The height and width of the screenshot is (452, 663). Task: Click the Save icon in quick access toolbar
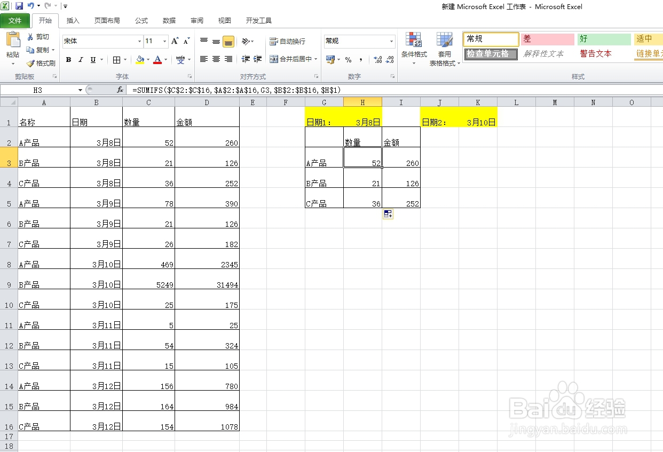(x=19, y=6)
